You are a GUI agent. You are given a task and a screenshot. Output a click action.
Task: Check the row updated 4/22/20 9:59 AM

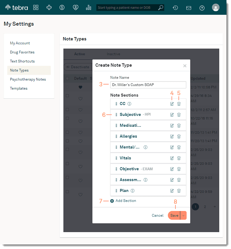(x=67, y=192)
